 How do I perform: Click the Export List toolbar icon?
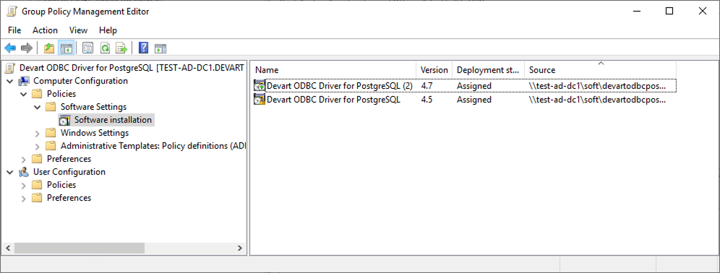(121, 48)
